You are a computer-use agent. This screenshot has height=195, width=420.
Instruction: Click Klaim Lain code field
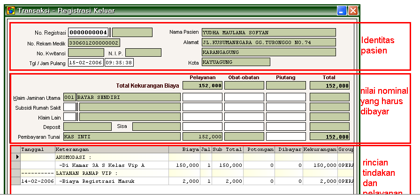click(69, 117)
